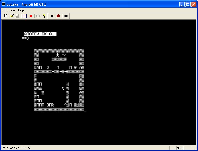The width and height of the screenshot is (198, 151).
Task: Click the resize grip at the window corner
Action: 195,148
